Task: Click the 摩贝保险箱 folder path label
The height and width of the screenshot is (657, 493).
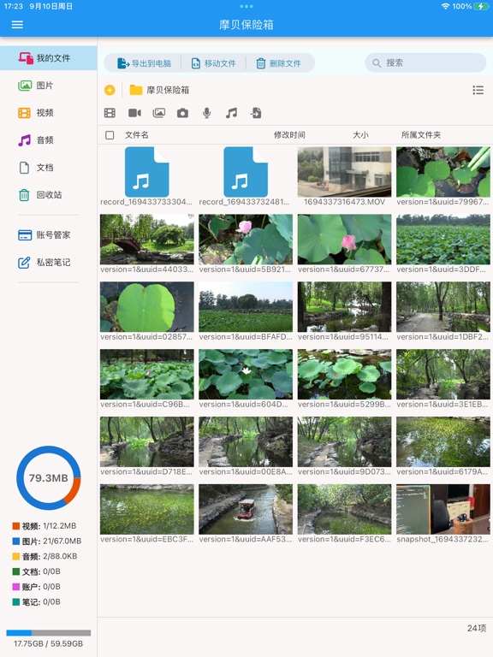Action: pos(168,90)
